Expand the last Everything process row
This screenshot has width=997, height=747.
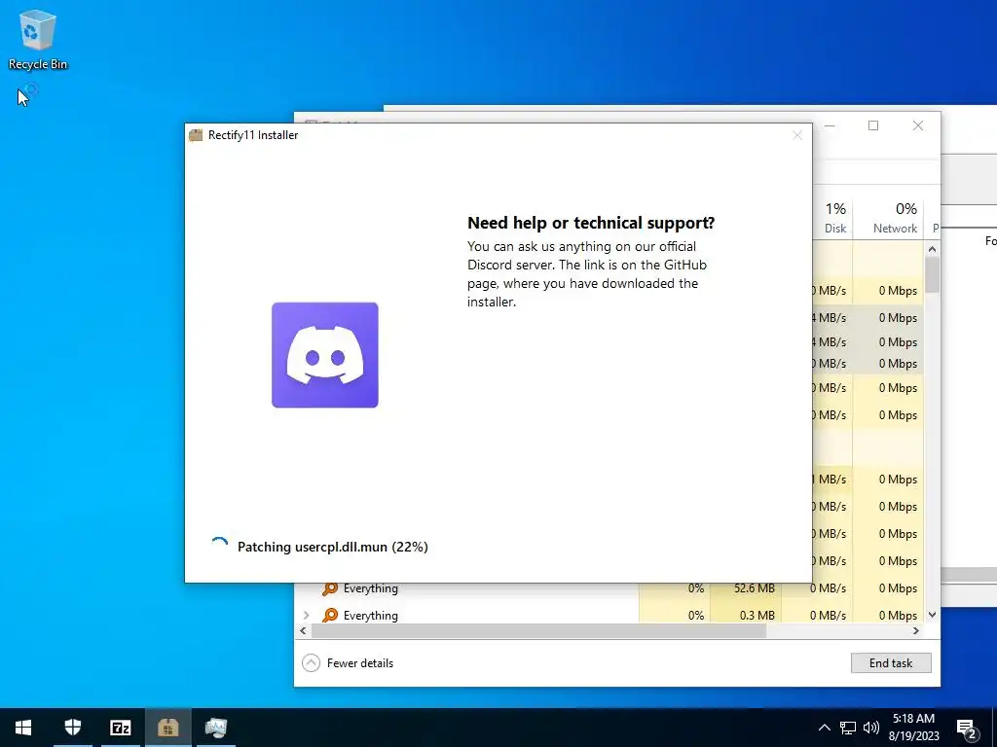click(307, 615)
